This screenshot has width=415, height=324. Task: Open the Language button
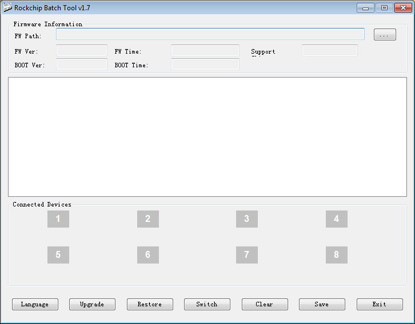tap(35, 304)
